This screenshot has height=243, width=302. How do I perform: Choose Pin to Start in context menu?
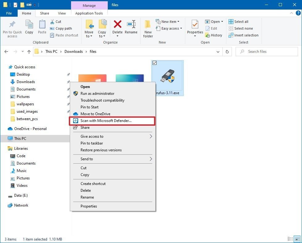tap(112, 107)
